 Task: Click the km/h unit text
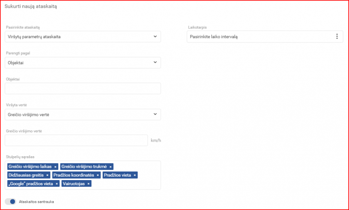[156, 141]
